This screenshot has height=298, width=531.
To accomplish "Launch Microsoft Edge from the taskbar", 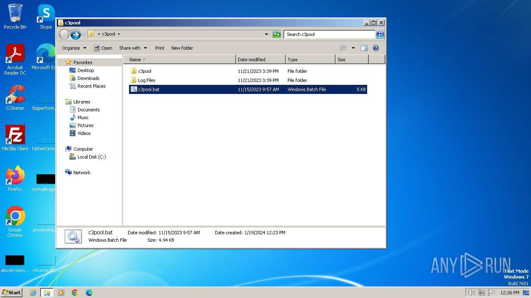I will coord(89,293).
